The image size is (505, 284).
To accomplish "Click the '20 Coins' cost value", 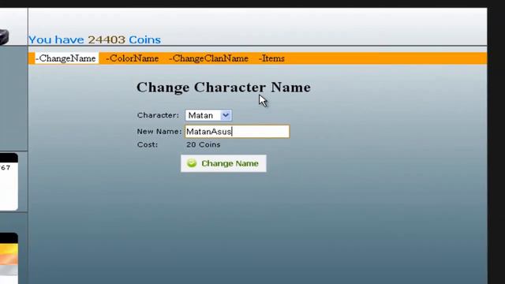I will [x=204, y=144].
